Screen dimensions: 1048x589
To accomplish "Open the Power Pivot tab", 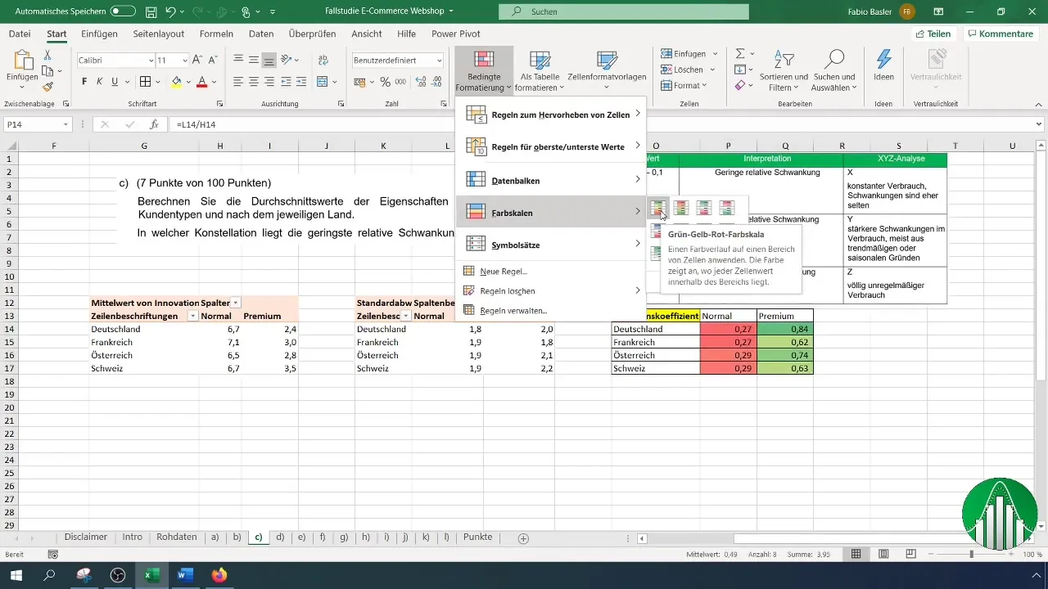I will pos(457,34).
